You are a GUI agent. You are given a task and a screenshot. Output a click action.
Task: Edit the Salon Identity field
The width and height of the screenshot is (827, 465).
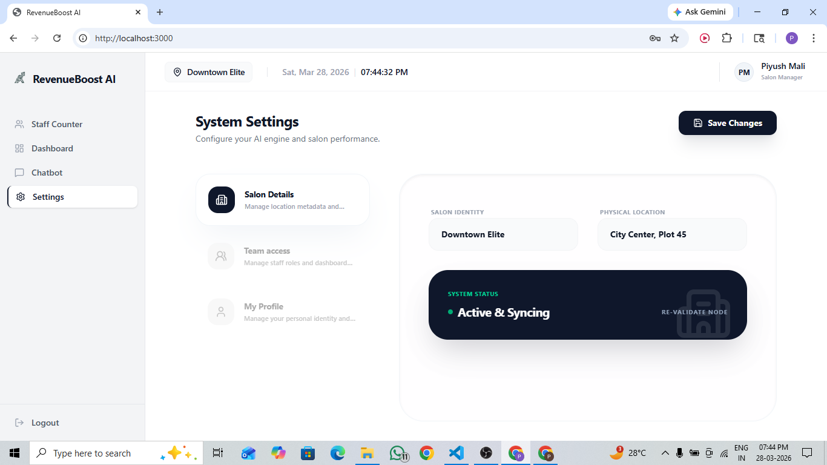503,234
